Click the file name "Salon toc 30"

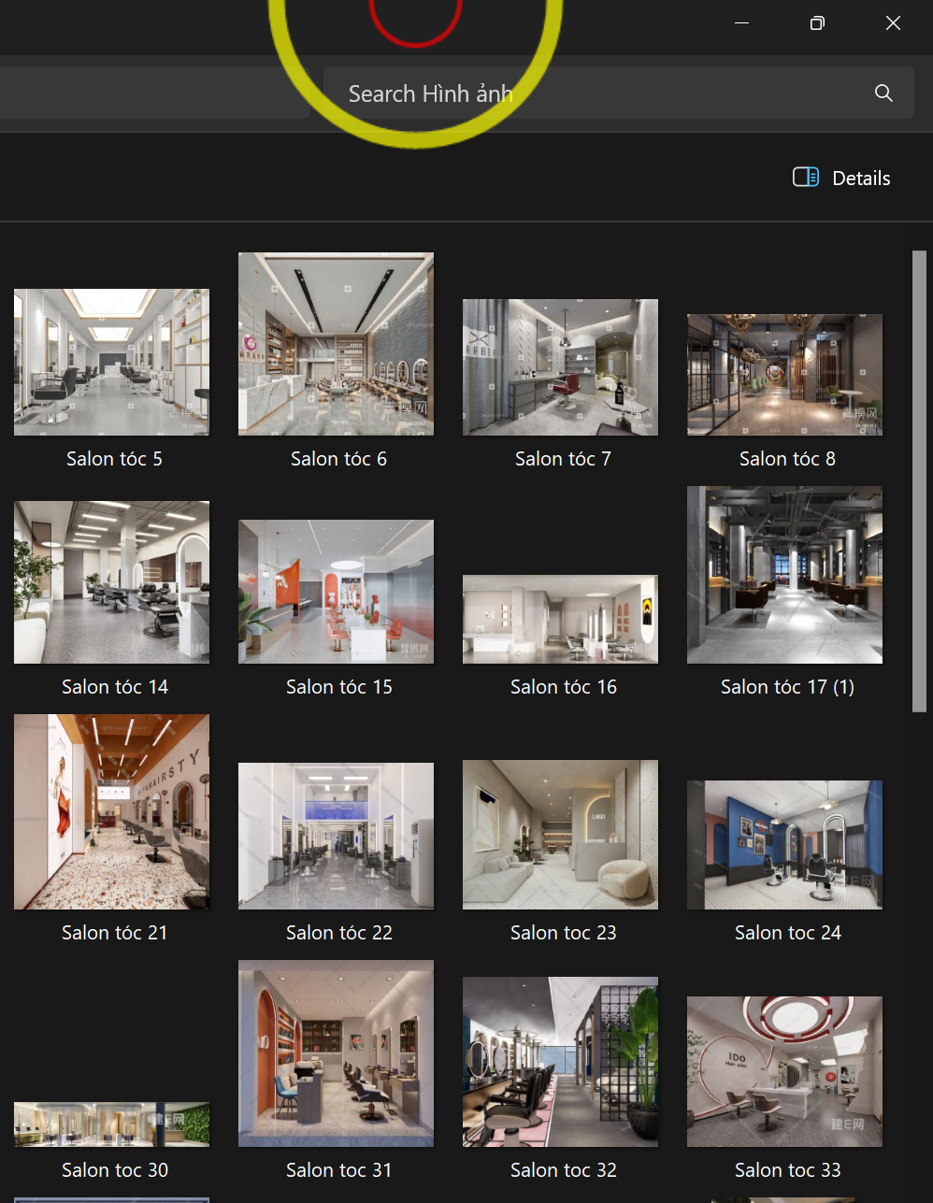pos(115,1170)
